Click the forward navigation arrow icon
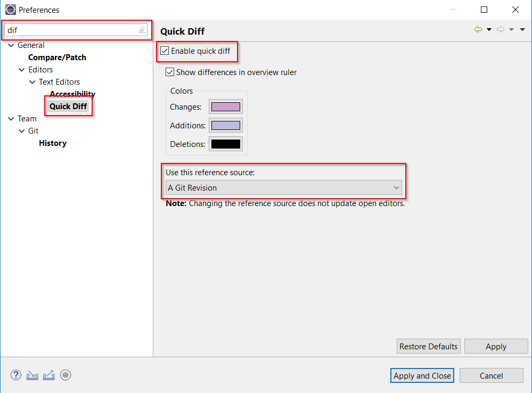Viewport: 532px width, 393px height. point(500,30)
